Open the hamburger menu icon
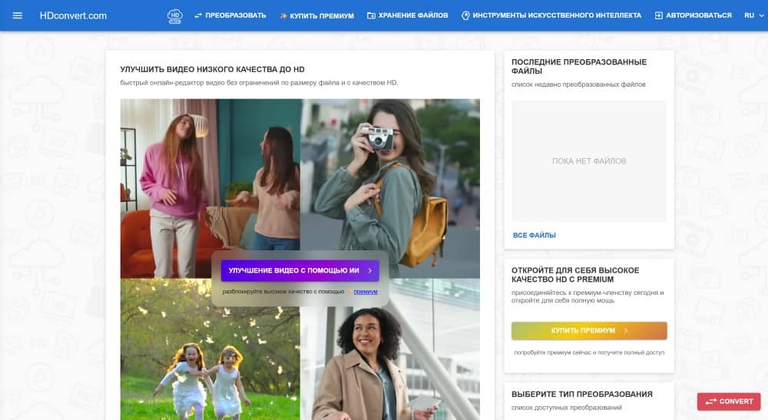The height and width of the screenshot is (420, 768). point(17,15)
